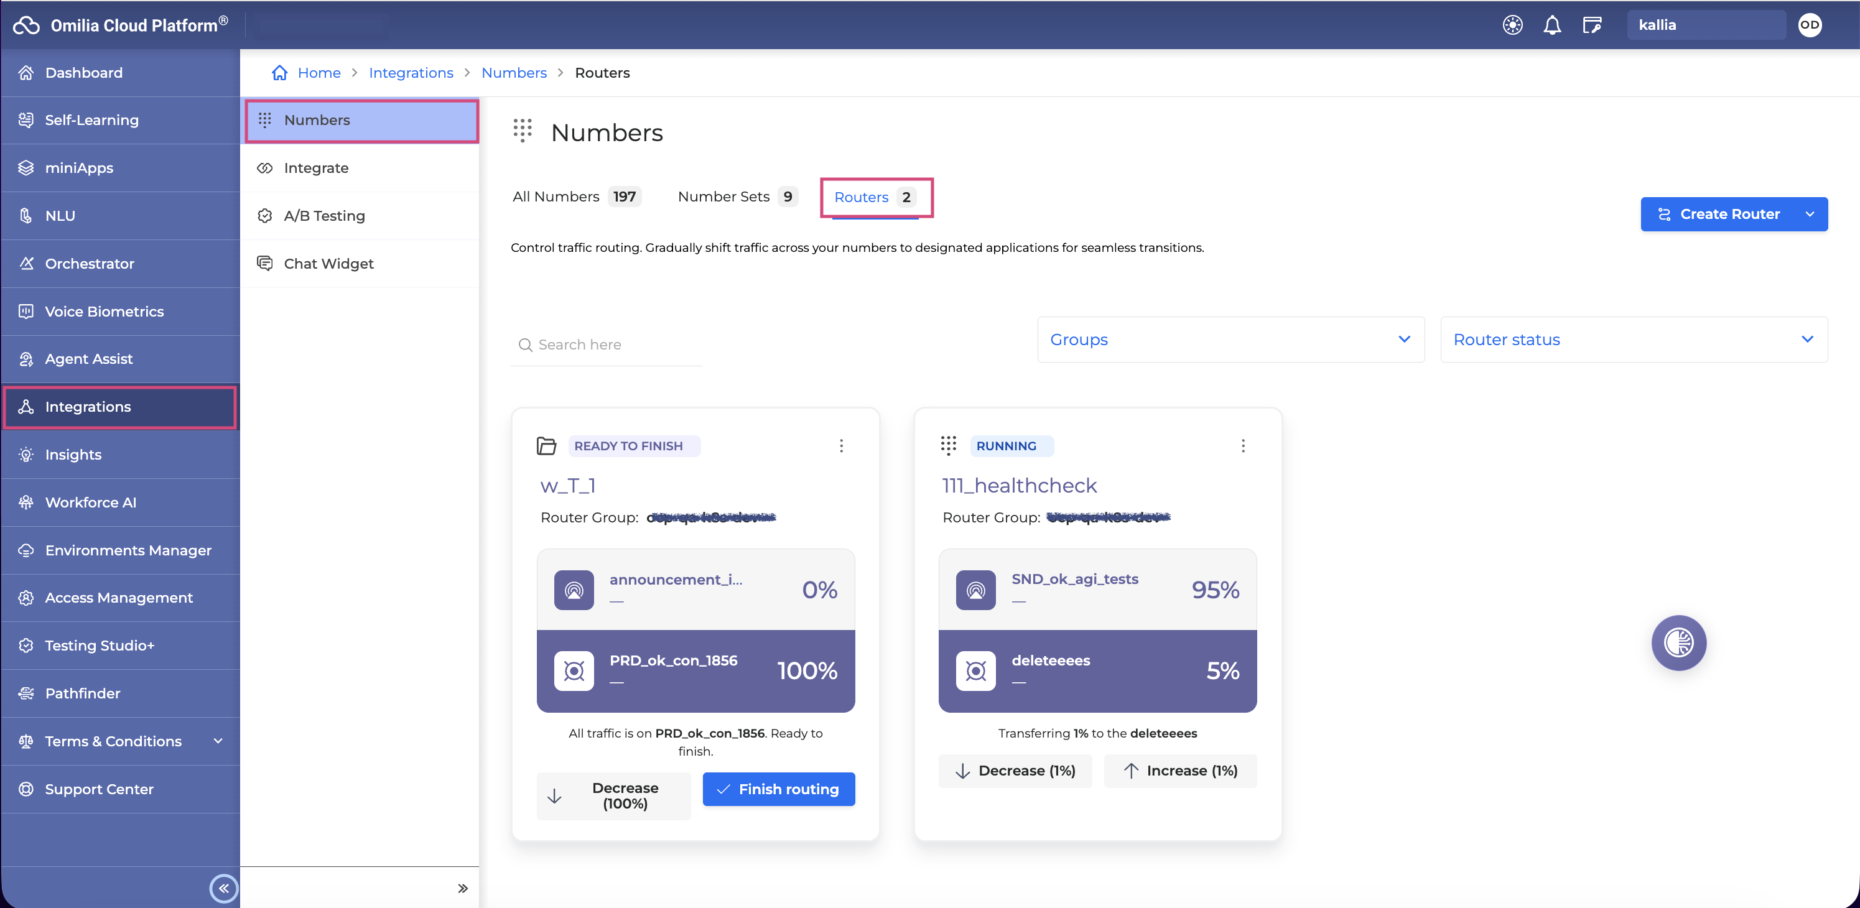This screenshot has width=1860, height=908.
Task: Click Numbers breadcrumb link
Action: click(514, 73)
